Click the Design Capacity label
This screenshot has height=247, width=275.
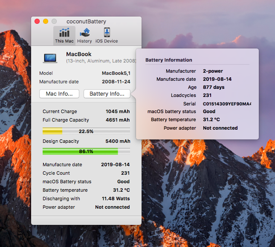coord(61,141)
